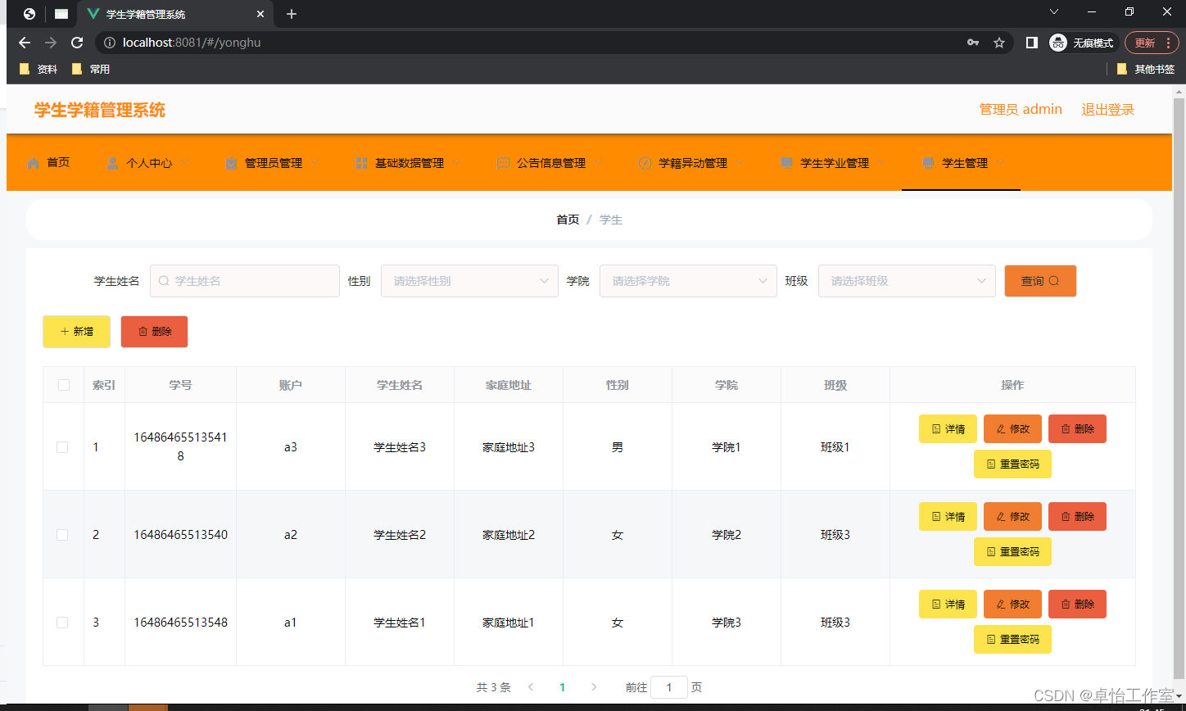Open the 班级 dropdown filter
Image resolution: width=1186 pixels, height=711 pixels.
click(907, 281)
